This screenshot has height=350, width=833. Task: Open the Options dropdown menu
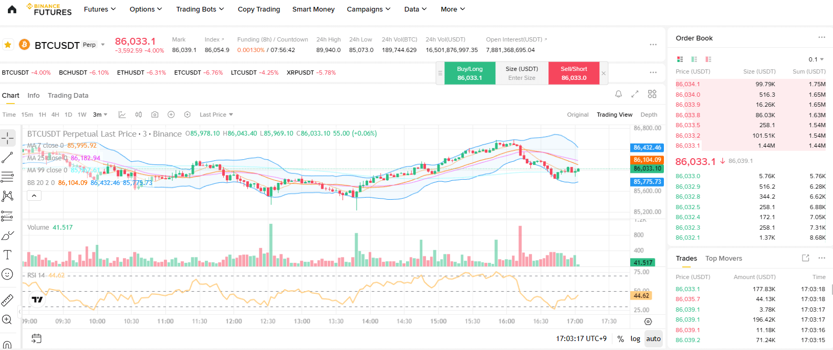[x=146, y=9]
